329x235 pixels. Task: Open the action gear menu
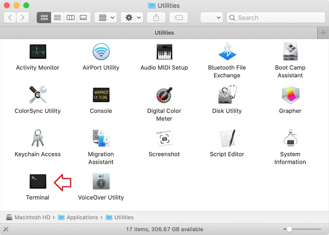(132, 17)
